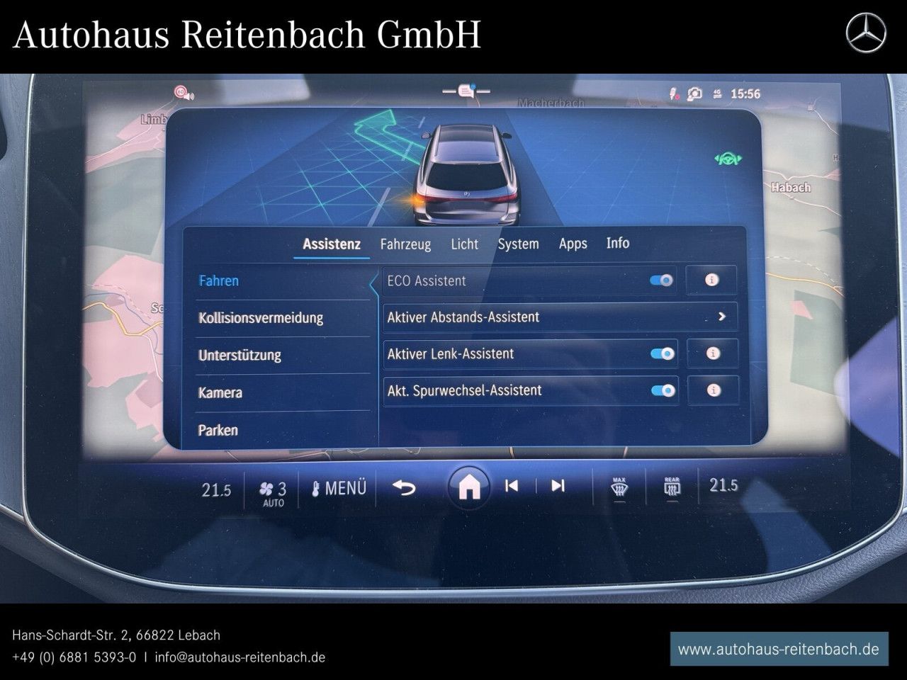Skip to previous track
907x680 pixels.
click(x=512, y=485)
